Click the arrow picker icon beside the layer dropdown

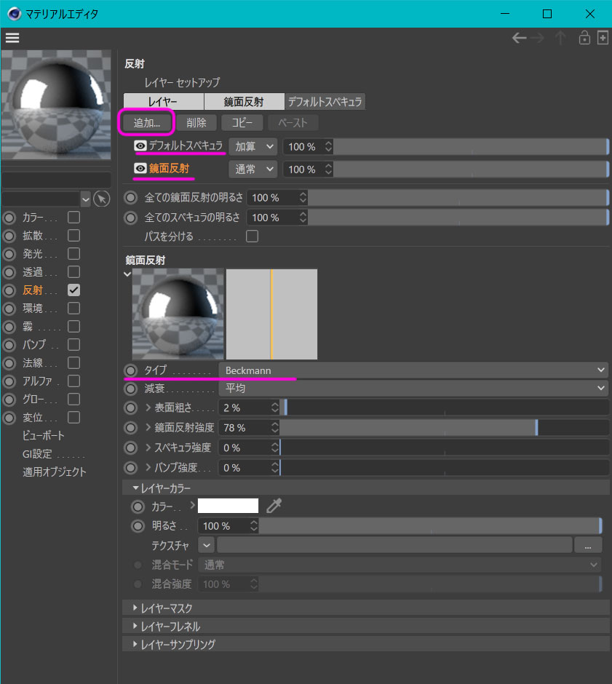(102, 198)
